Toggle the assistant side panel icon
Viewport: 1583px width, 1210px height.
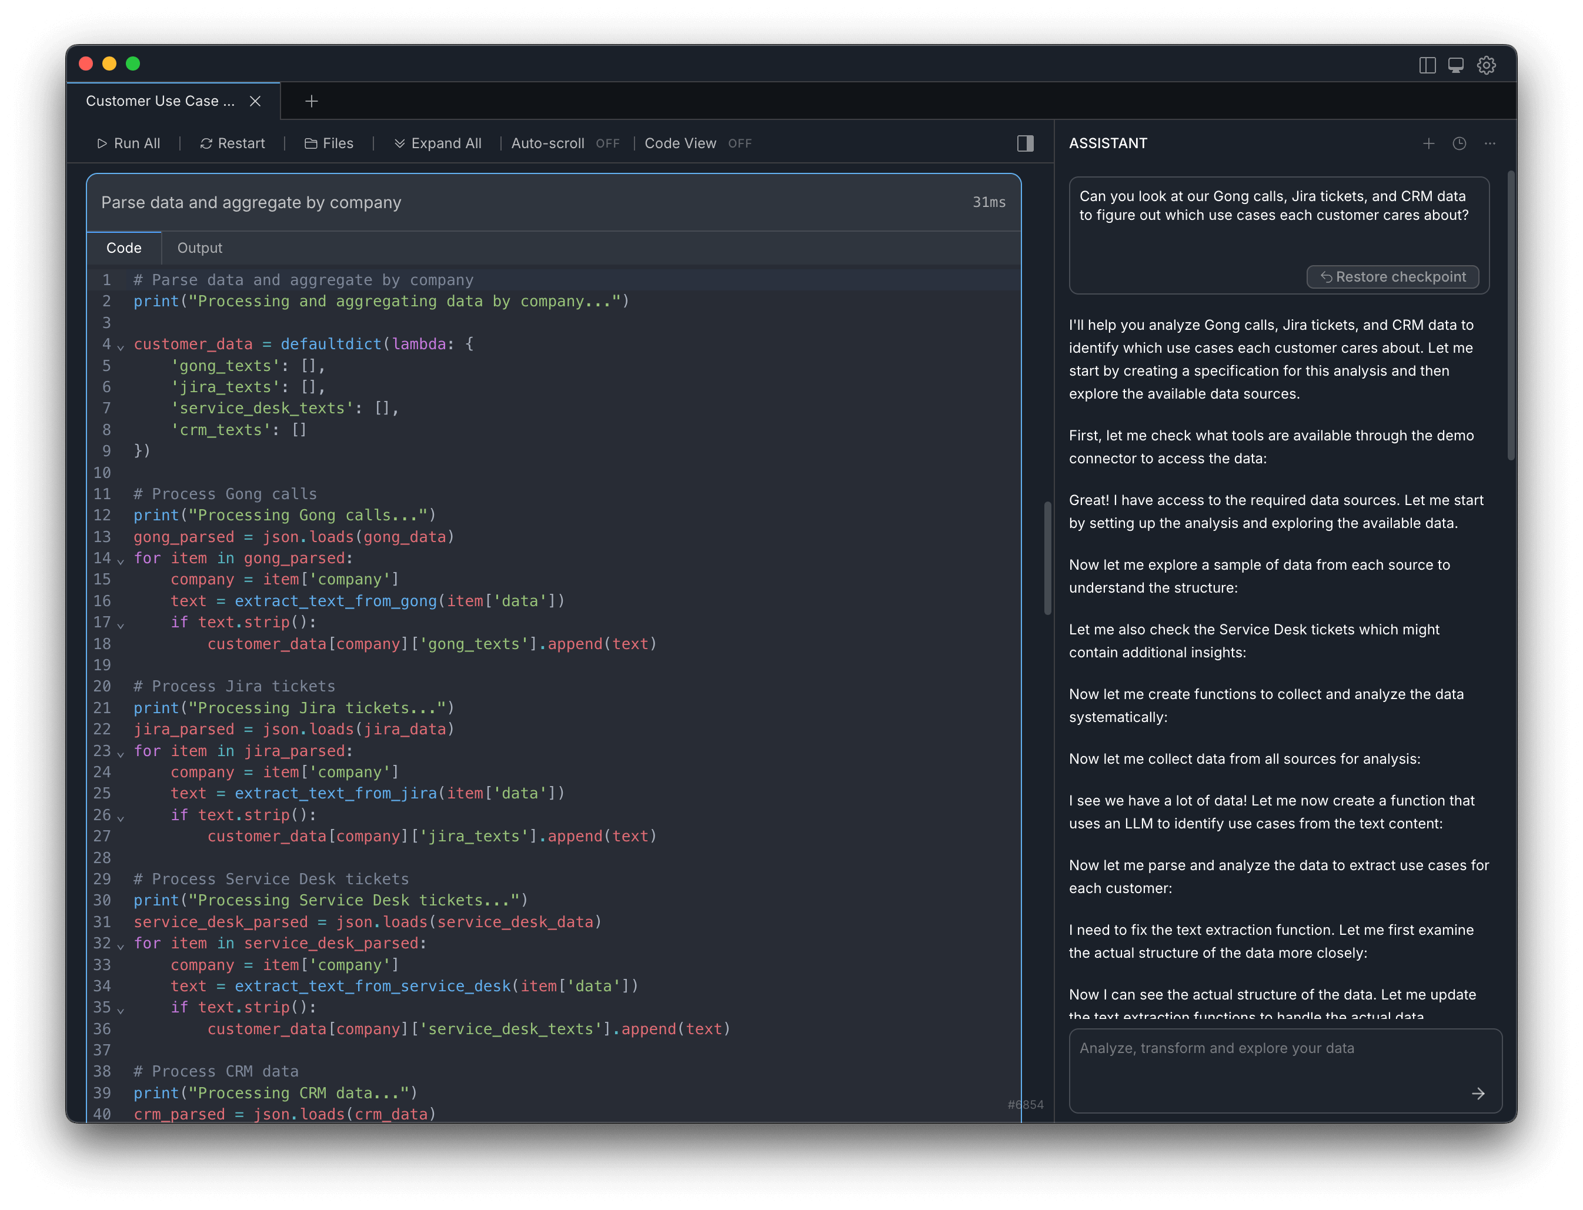click(1025, 143)
